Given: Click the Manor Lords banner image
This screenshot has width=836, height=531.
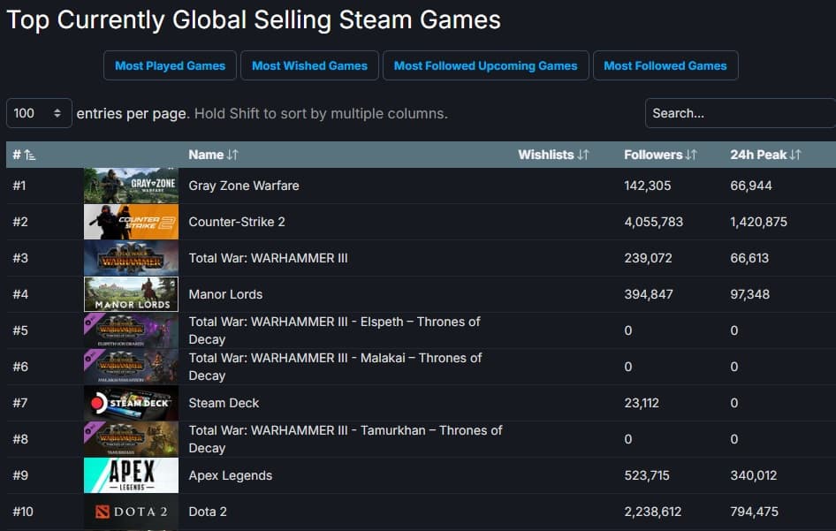Looking at the screenshot, I should [x=131, y=294].
